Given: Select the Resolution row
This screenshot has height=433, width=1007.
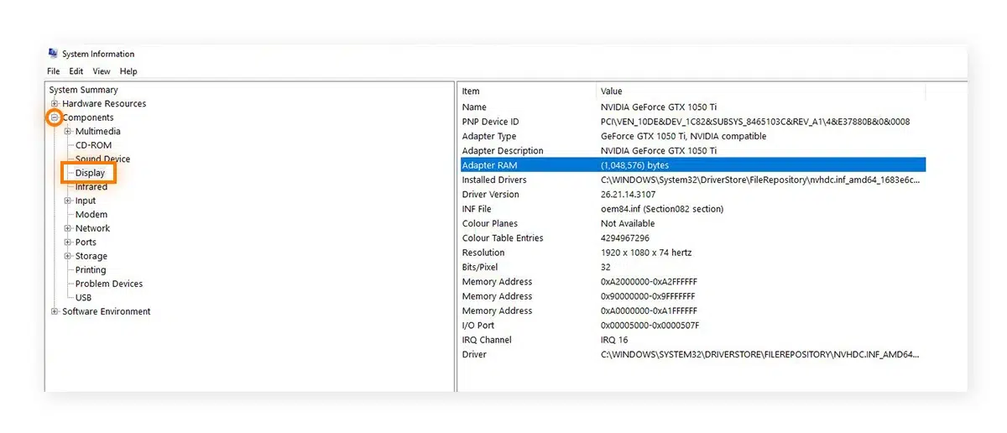Looking at the screenshot, I should pyautogui.click(x=693, y=253).
